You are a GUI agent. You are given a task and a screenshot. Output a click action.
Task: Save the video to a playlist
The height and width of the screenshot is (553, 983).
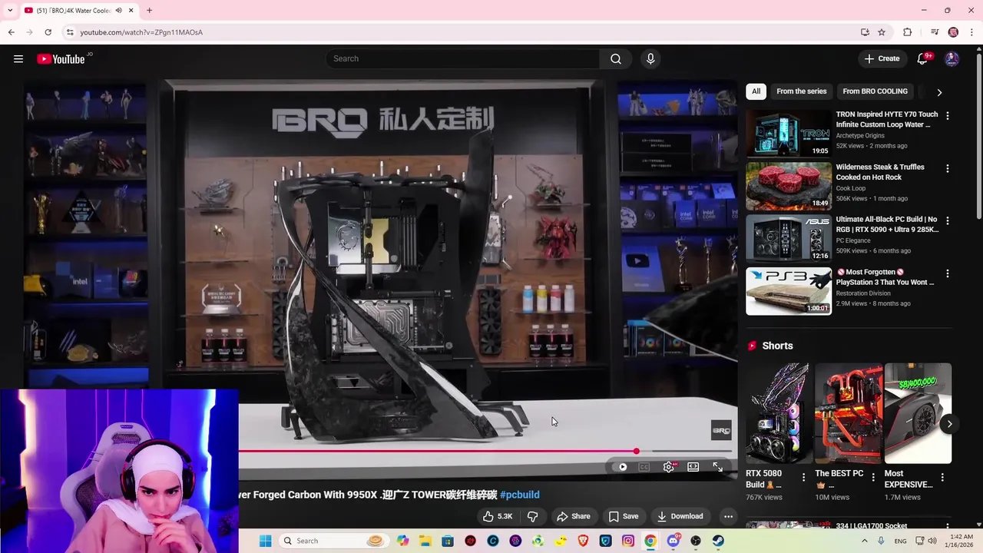tap(623, 516)
